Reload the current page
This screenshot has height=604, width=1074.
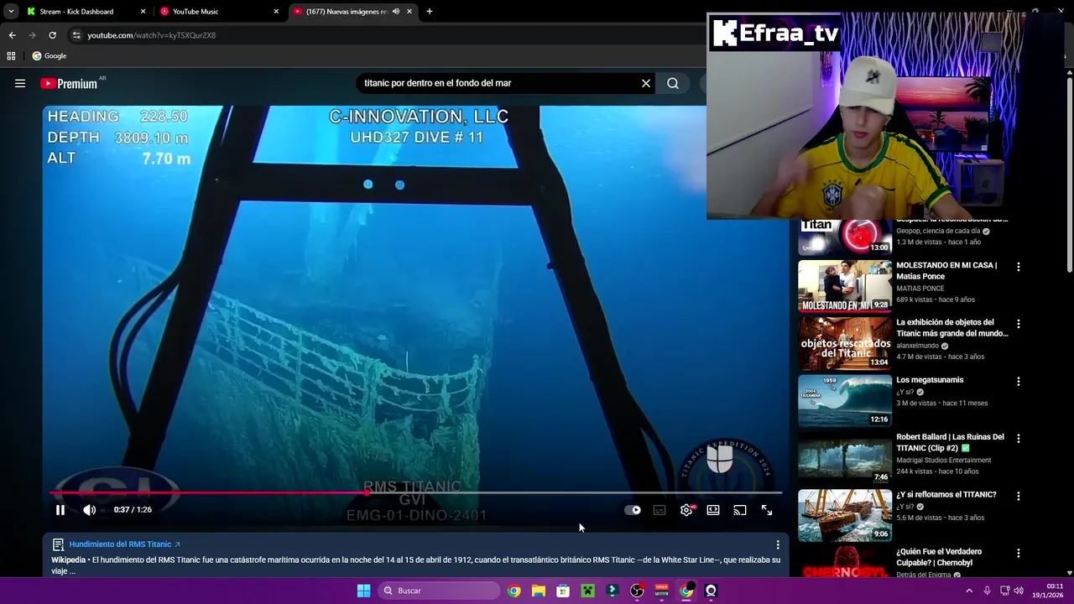coord(52,35)
